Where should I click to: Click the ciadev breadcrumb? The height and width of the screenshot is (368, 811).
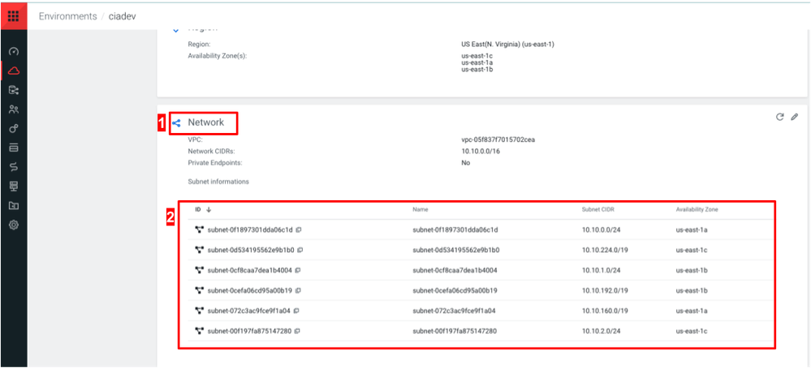coord(122,16)
